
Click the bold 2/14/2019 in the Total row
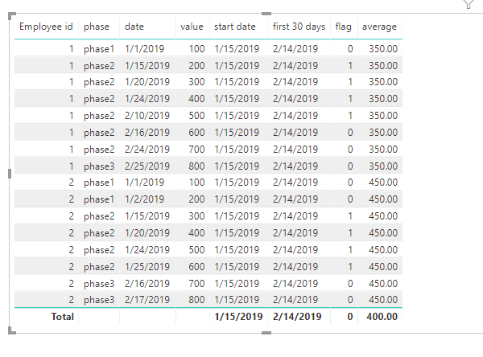tap(297, 317)
